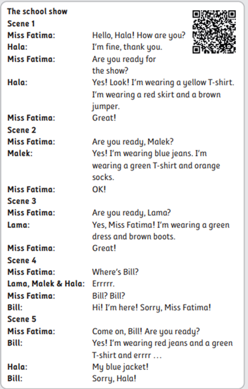This screenshot has height=389, width=248.
Task: Click the line about a yellow T-shirt
Action: 163,82
